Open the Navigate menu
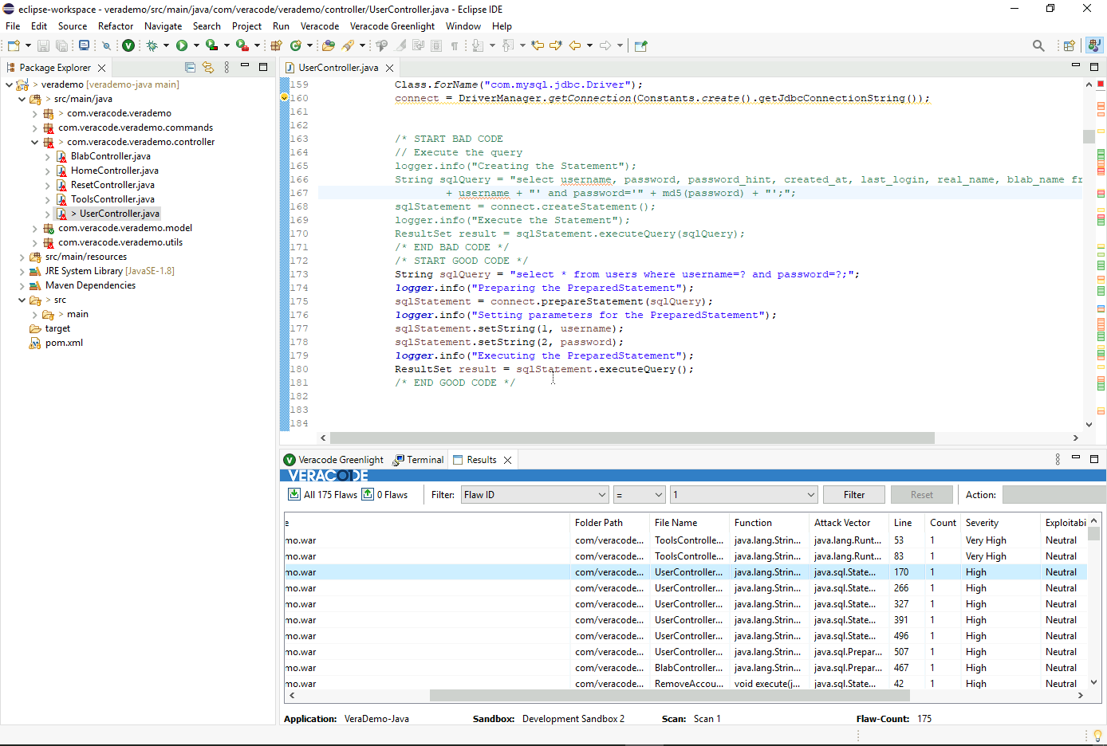 tap(163, 26)
